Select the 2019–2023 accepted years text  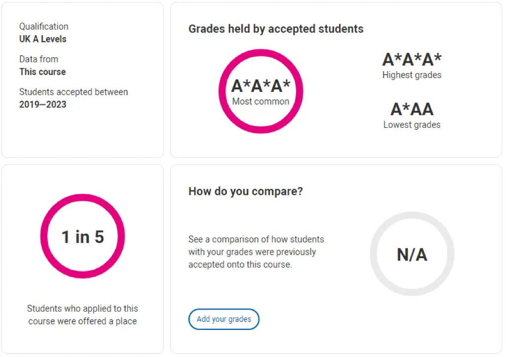[42, 105]
